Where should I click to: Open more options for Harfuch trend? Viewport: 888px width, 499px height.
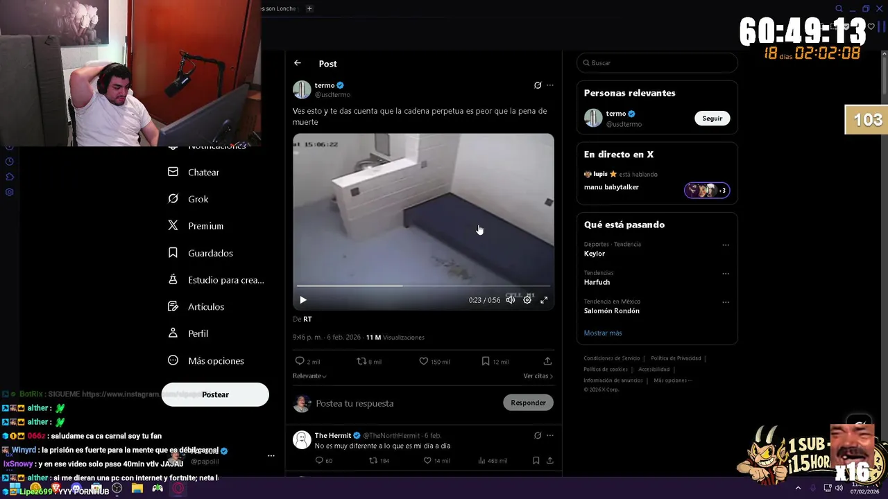[726, 274]
